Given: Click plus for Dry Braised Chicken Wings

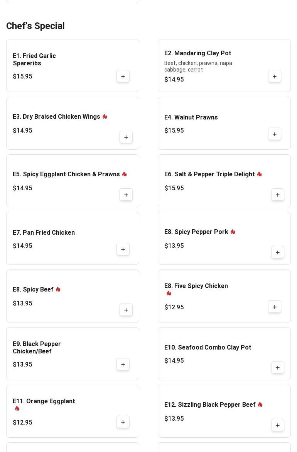Looking at the screenshot, I should (x=126, y=137).
